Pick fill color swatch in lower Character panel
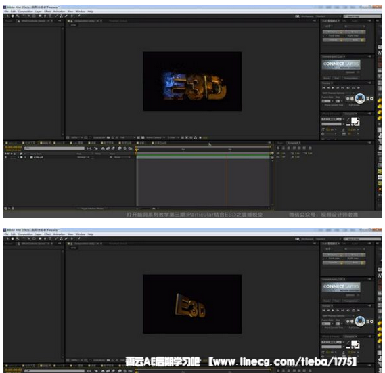 tap(354, 343)
